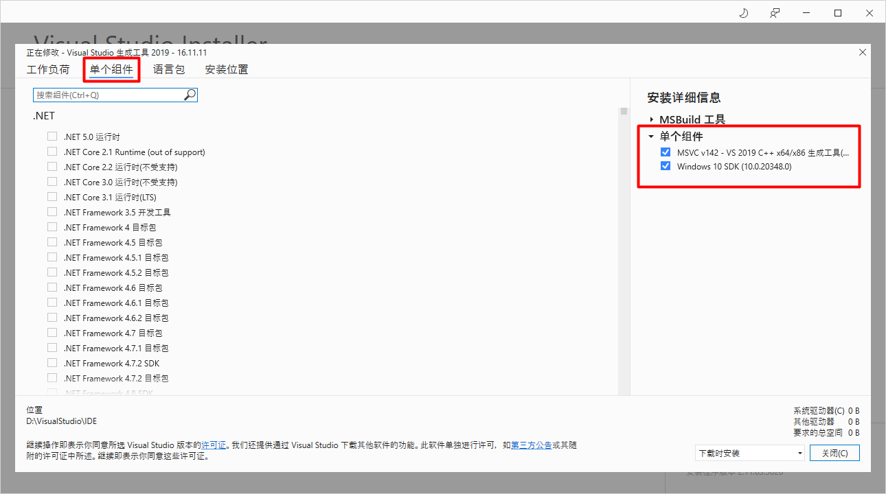
Task: Go to the 安装位置 tab
Action: coord(227,69)
